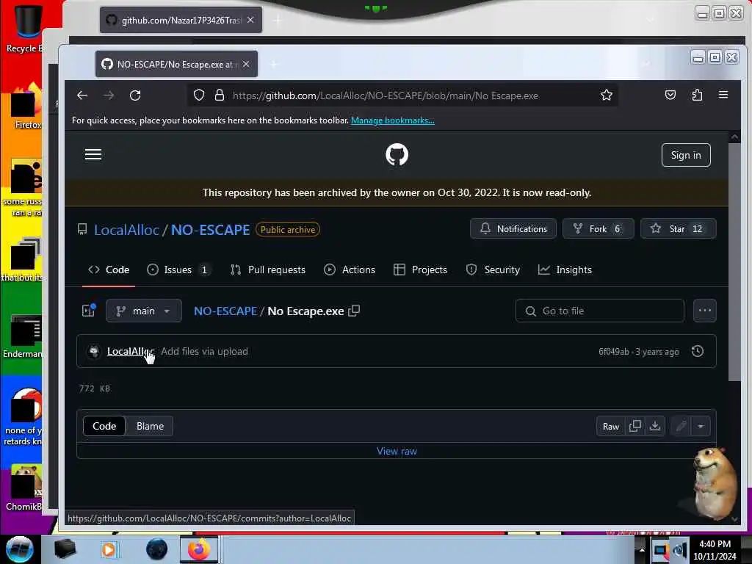Open the Manage bookmarks link

point(393,120)
